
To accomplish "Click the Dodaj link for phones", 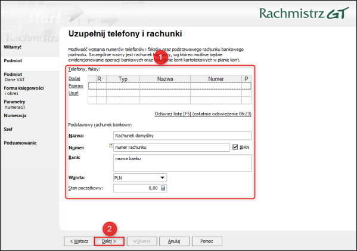I will click(74, 78).
